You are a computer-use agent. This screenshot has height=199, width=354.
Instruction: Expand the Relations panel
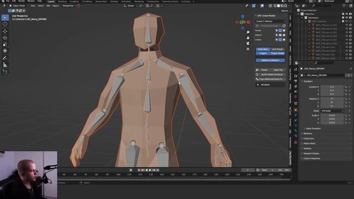pyautogui.click(x=308, y=134)
